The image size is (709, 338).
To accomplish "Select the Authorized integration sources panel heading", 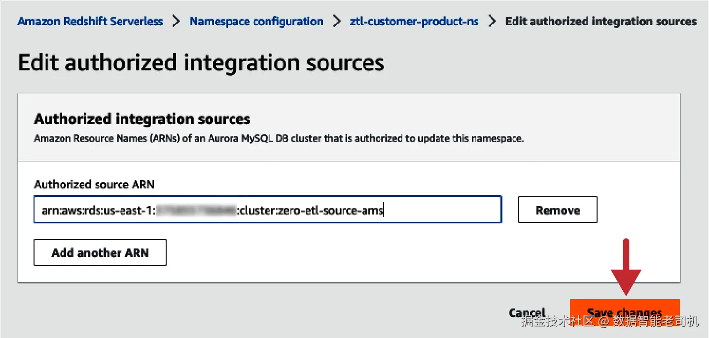I will click(x=142, y=119).
